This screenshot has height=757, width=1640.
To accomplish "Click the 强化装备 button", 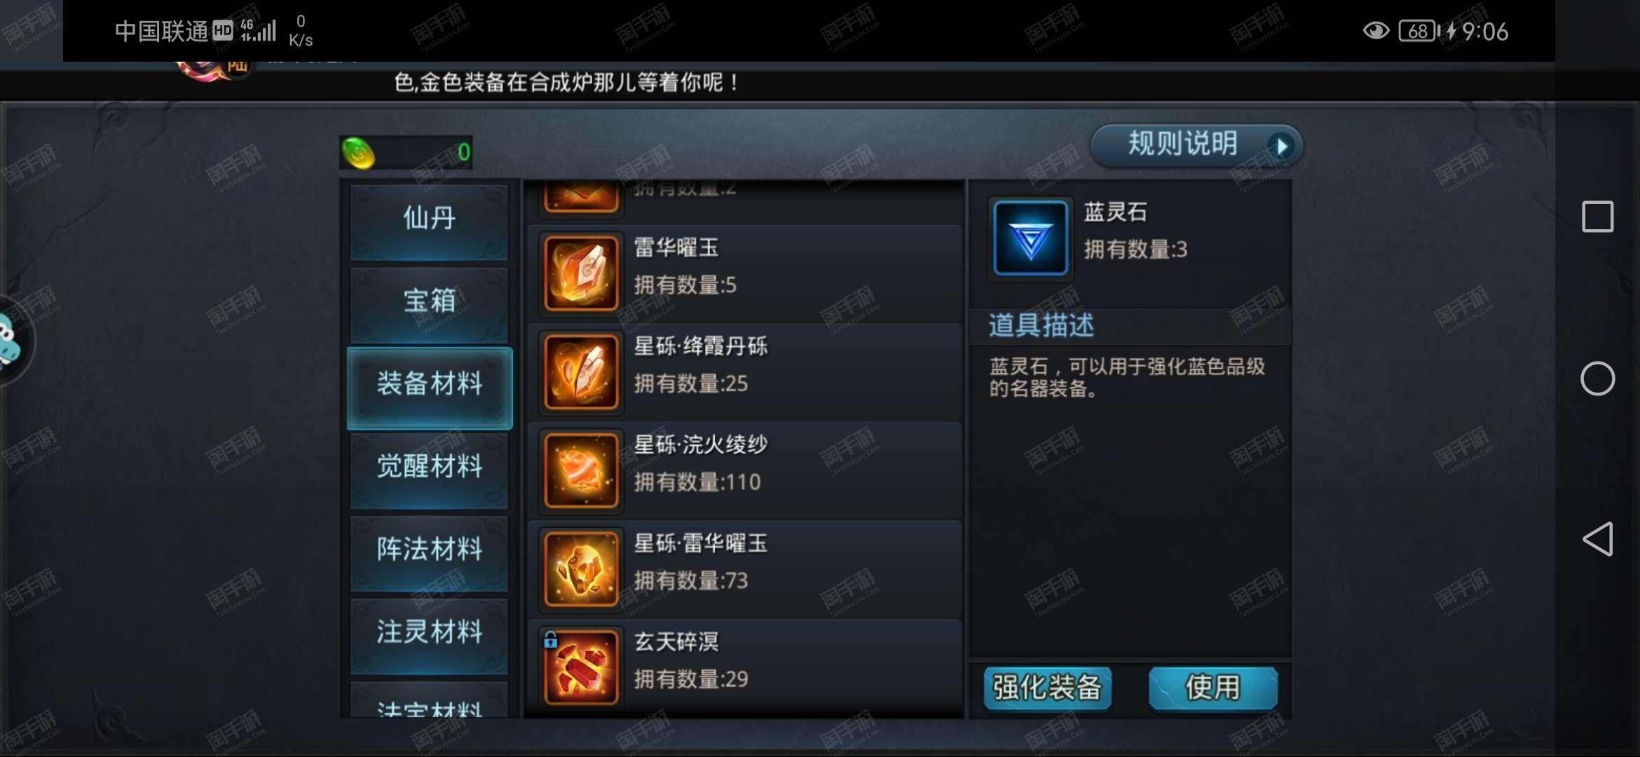I will [x=1048, y=688].
